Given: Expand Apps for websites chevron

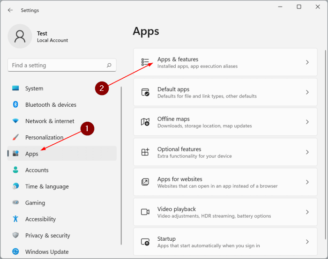Looking at the screenshot, I should [307, 182].
